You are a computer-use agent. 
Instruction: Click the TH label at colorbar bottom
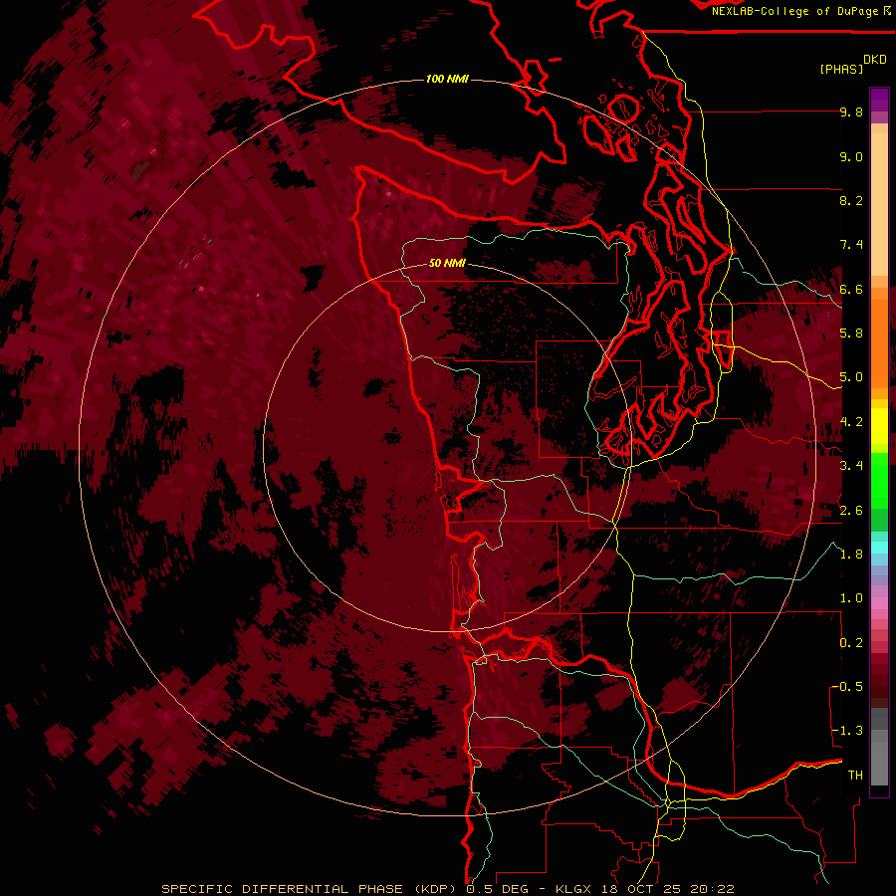(855, 776)
